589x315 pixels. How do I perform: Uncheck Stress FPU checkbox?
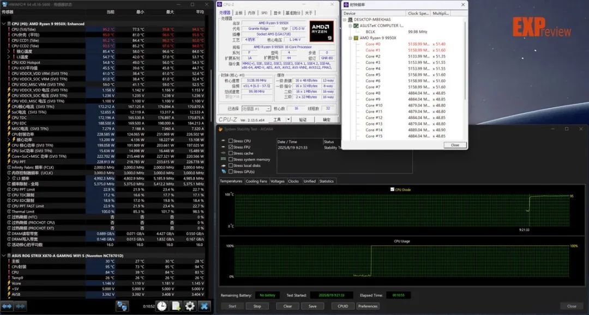pos(231,147)
